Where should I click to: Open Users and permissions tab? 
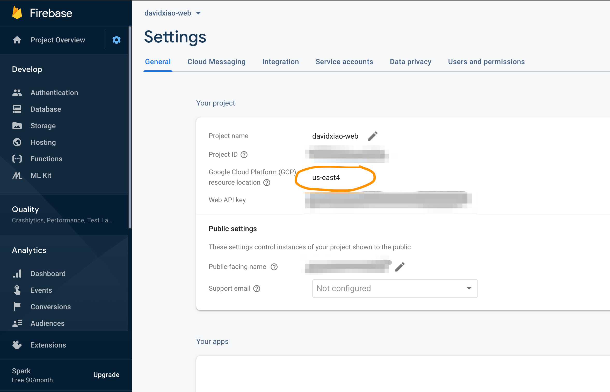click(486, 62)
